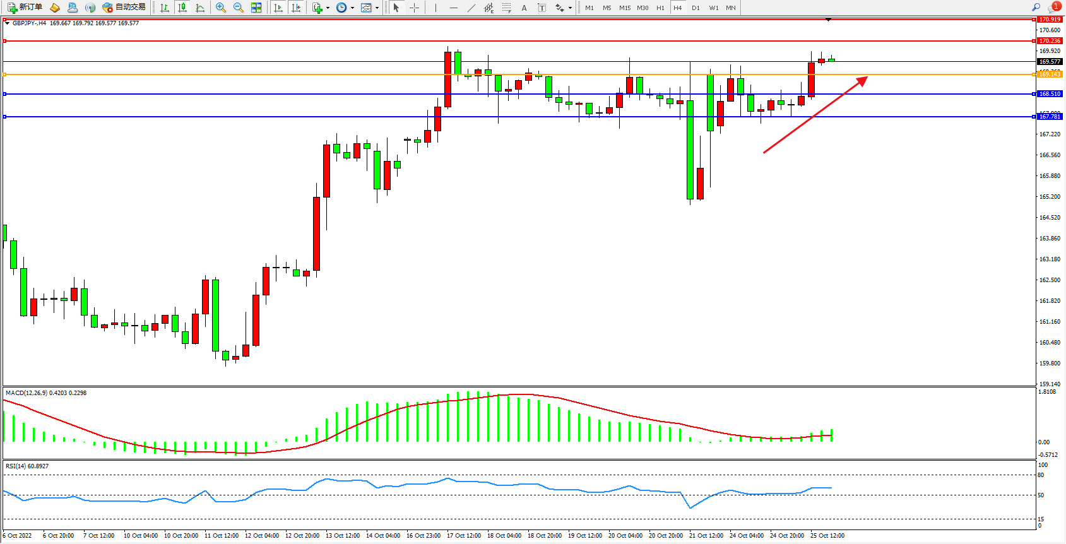Screen dimensions: 1066x544
Task: Switch chart to bar chart mode
Action: (165, 8)
